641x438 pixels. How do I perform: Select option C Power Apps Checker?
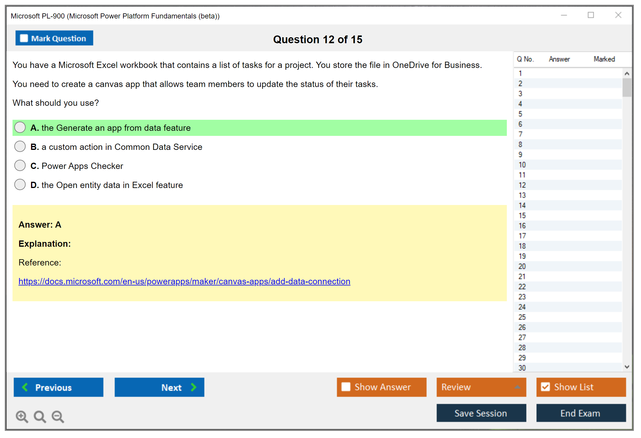point(20,166)
